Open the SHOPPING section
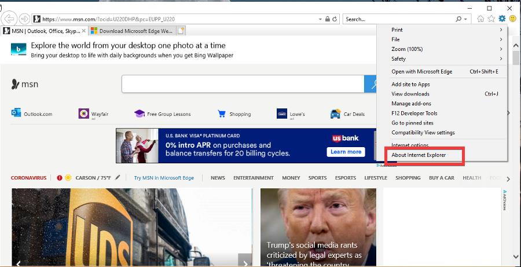 point(408,178)
